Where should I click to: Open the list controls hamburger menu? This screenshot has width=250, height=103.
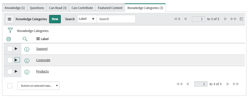pyautogui.click(x=9, y=19)
